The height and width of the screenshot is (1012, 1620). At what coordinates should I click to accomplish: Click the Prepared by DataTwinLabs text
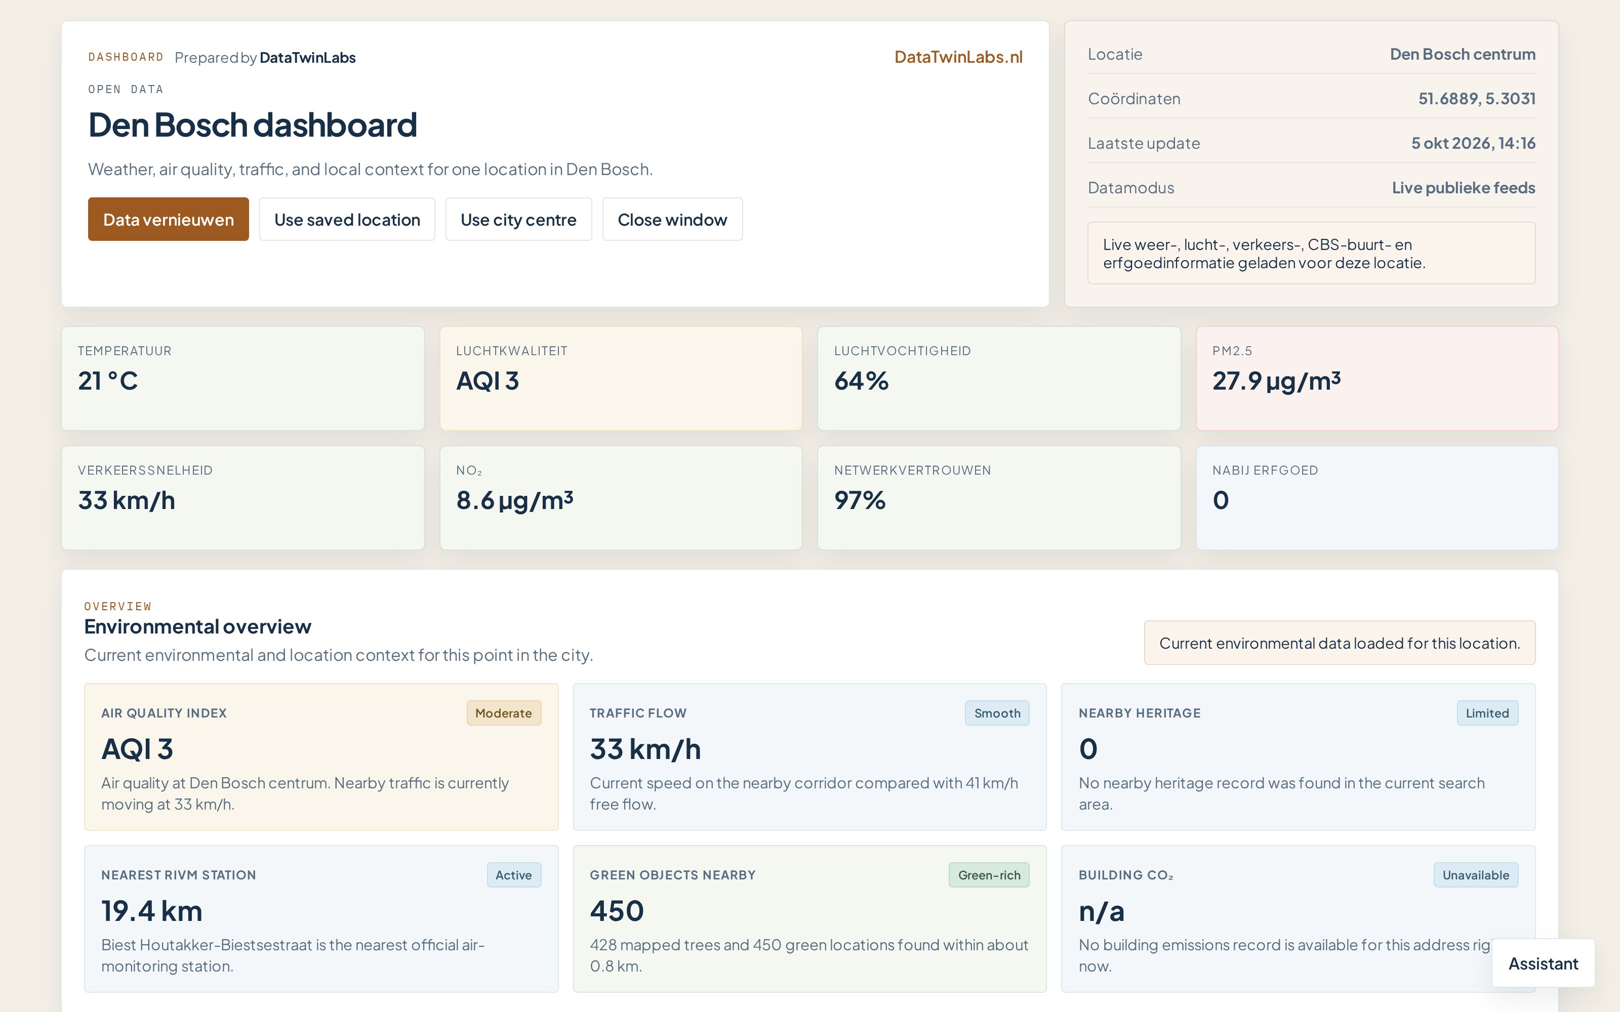tap(265, 58)
